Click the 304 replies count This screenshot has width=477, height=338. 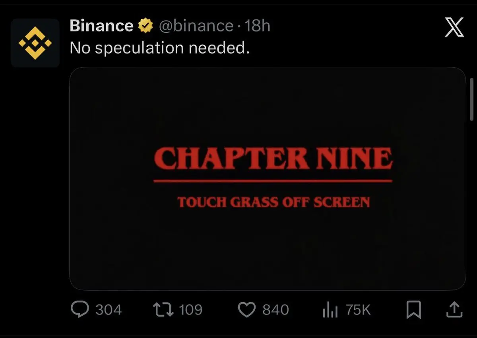[109, 310]
